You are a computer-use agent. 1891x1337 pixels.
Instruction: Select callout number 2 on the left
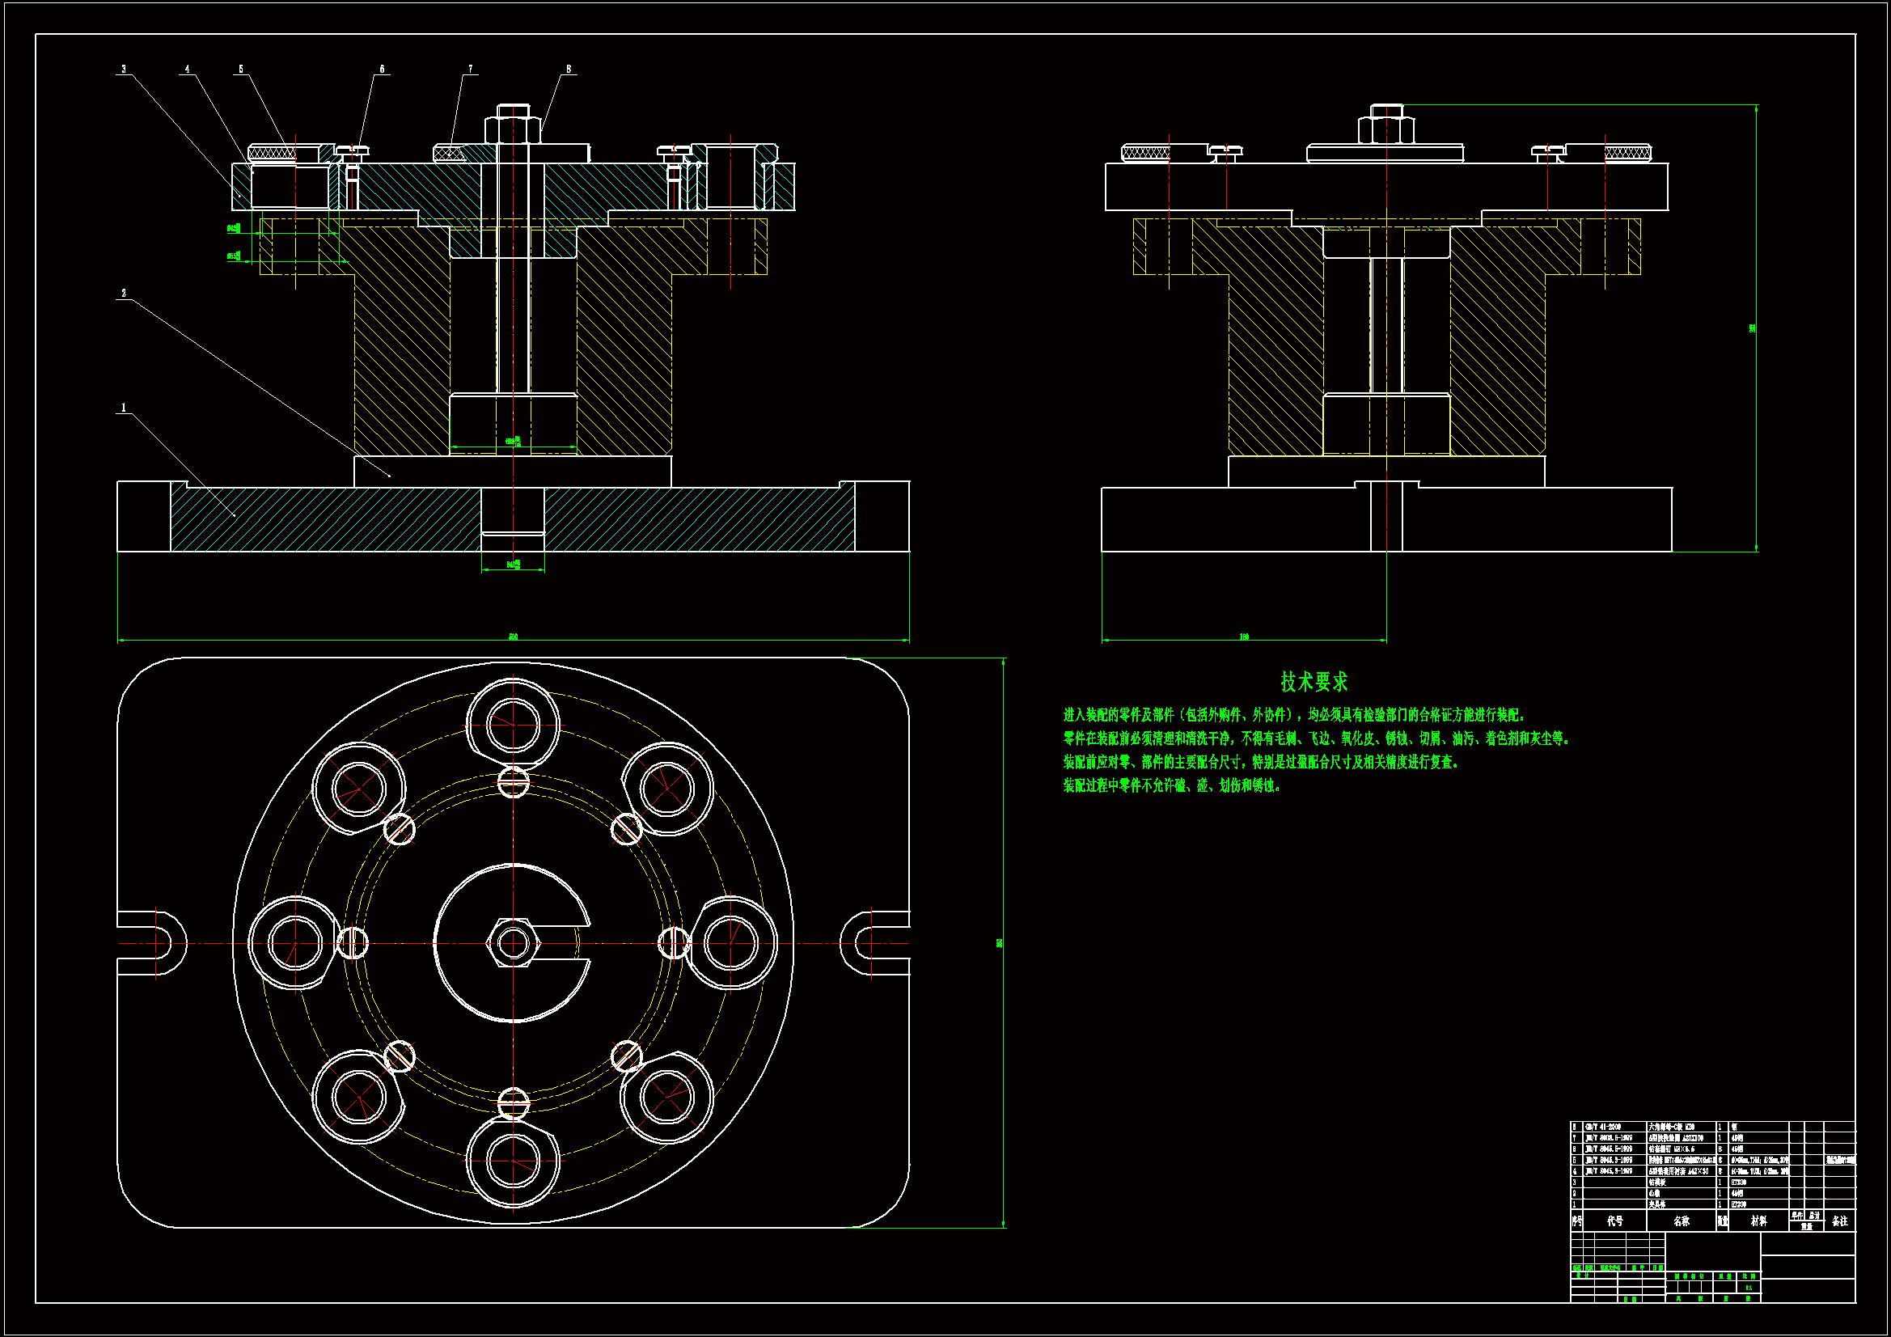pos(124,294)
